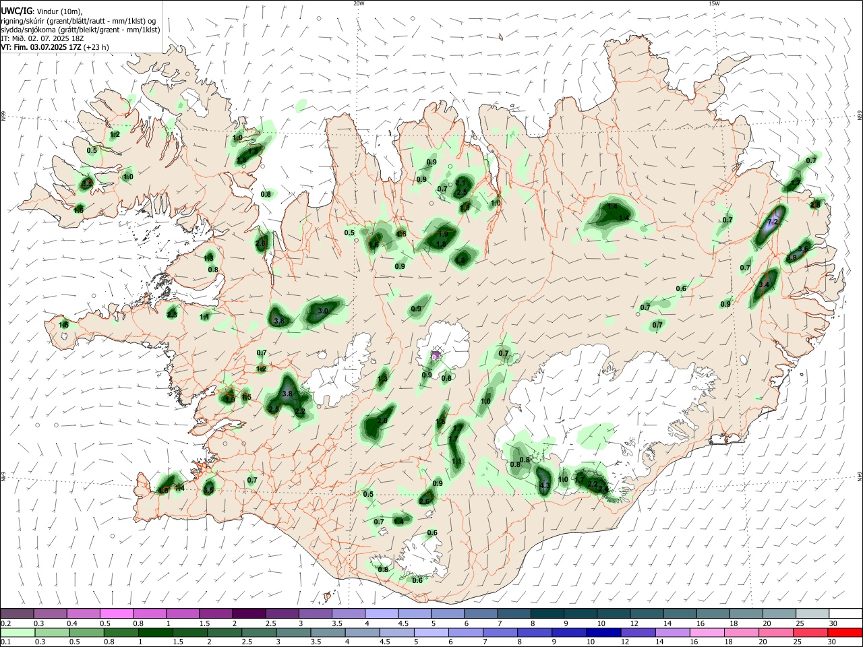Select the 4.3 value on the south coast
Viewport: 863px width, 647px height.
(545, 485)
